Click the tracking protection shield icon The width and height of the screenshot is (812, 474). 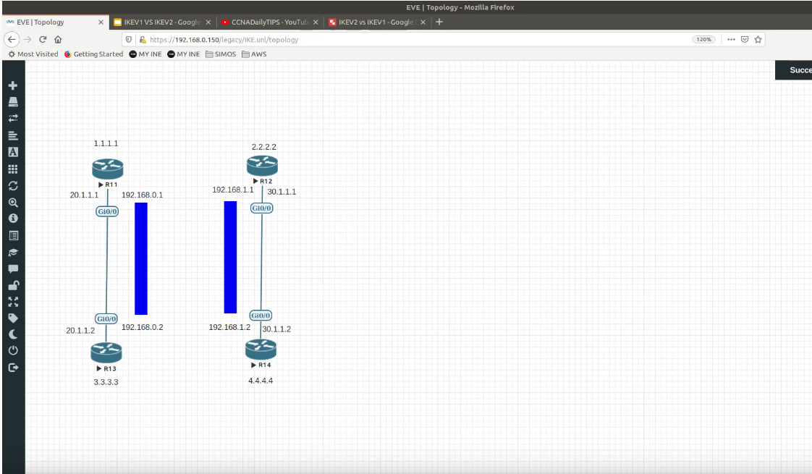[129, 39]
